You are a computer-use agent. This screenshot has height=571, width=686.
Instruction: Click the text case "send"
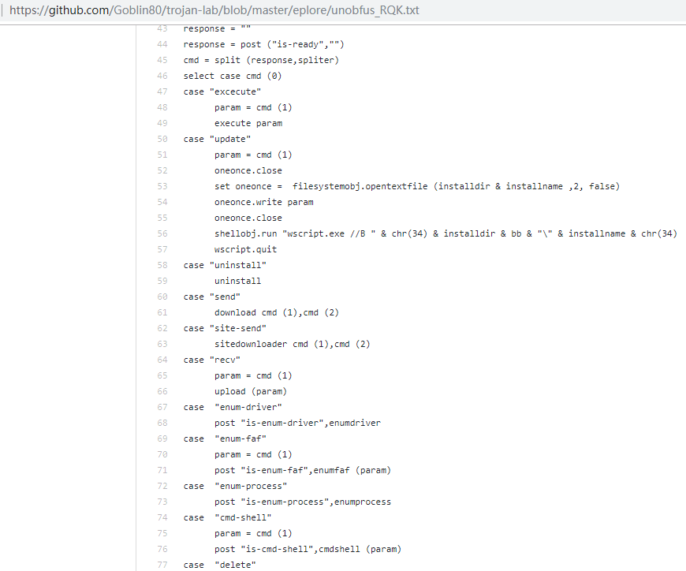(212, 297)
